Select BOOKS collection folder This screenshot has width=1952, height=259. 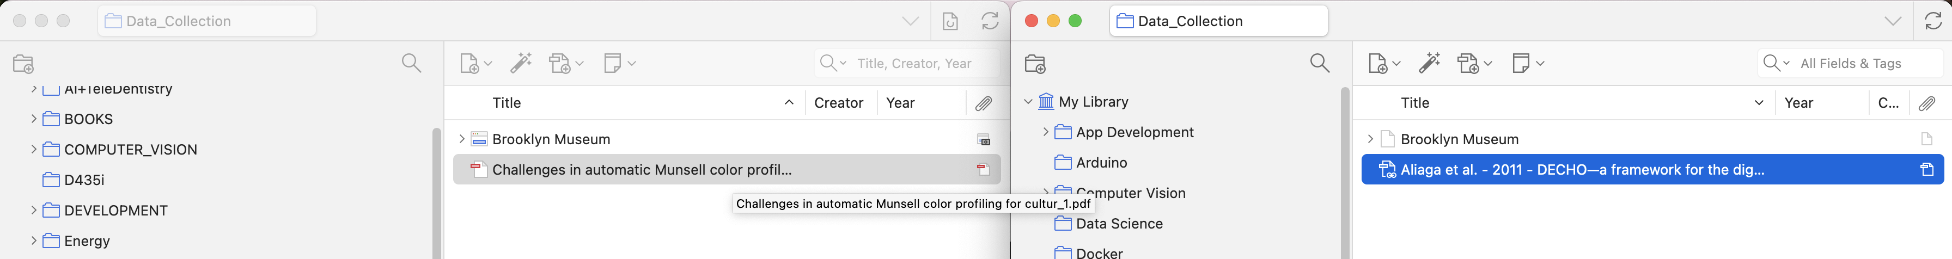[x=78, y=119]
